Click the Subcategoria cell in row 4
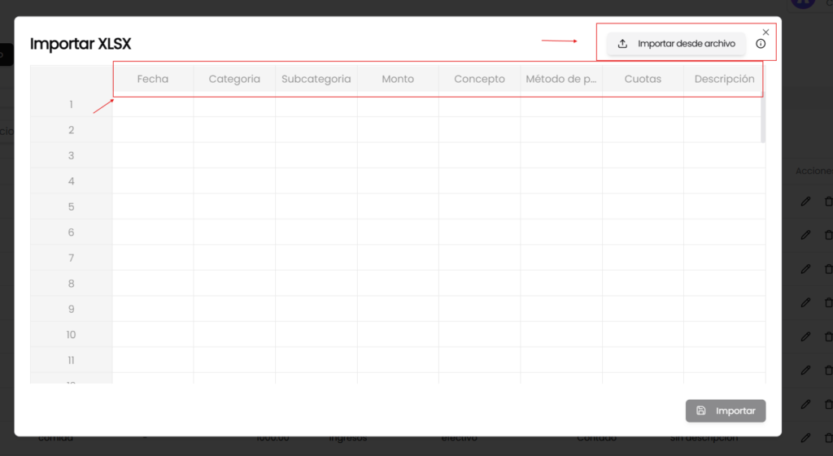Image resolution: width=833 pixels, height=456 pixels. (316, 181)
